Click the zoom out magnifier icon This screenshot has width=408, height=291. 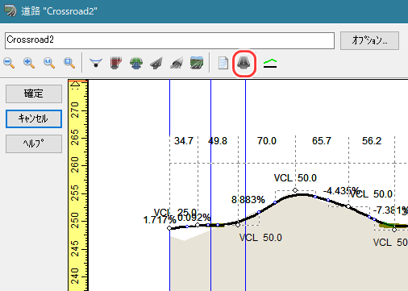coord(9,63)
